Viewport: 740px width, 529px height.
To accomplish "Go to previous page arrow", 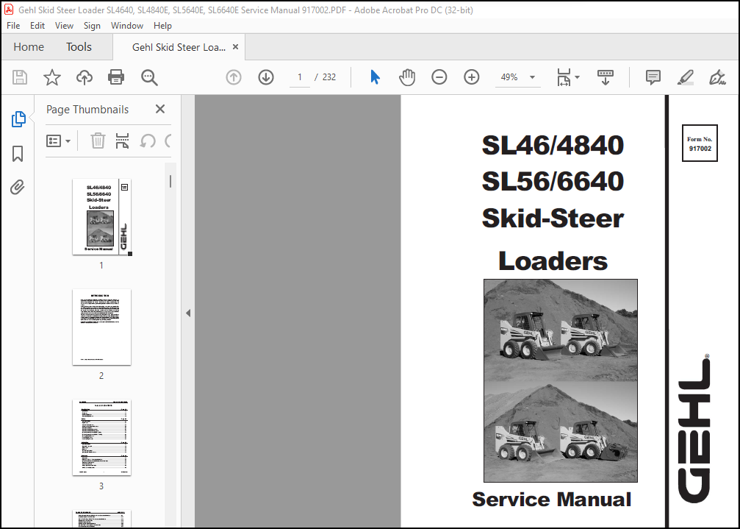I will point(234,77).
